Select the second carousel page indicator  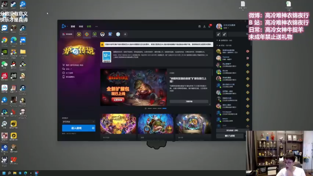155,108
